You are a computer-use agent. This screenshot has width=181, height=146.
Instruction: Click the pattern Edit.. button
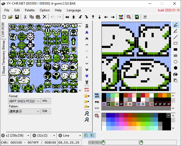click(46, 111)
